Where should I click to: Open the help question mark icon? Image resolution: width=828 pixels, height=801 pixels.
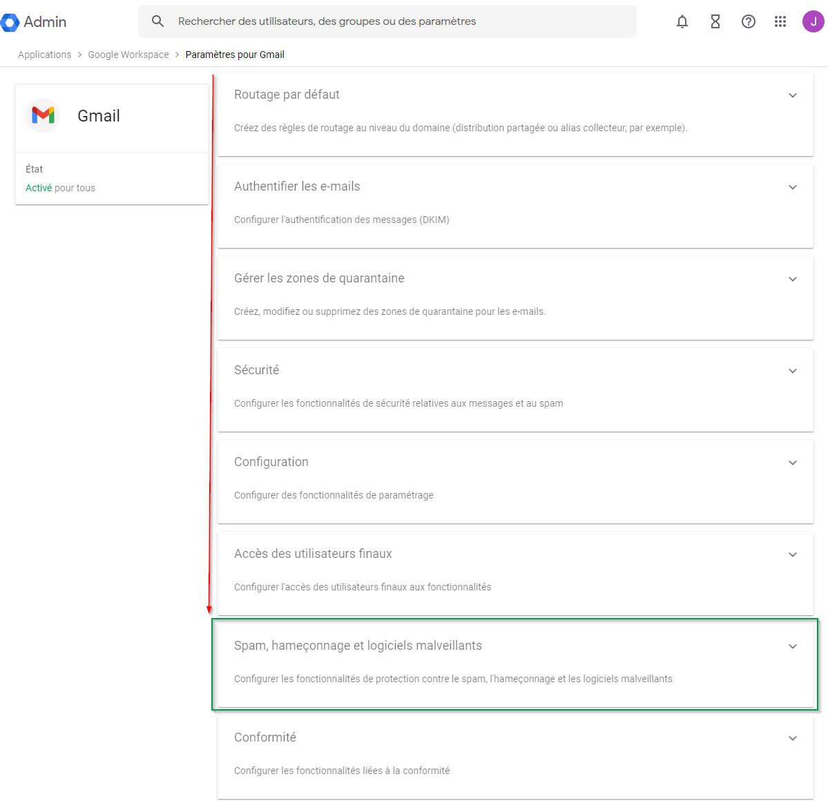pos(748,21)
